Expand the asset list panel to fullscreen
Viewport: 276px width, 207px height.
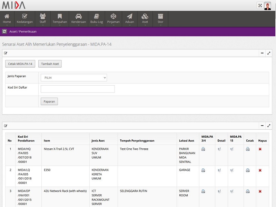coord(269,126)
